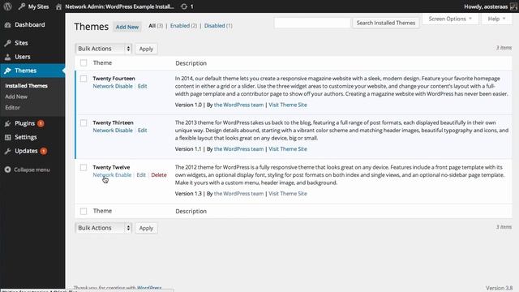Image resolution: width=519 pixels, height=292 pixels.
Task: Click the home icon beside Network Admin
Action: click(x=58, y=6)
